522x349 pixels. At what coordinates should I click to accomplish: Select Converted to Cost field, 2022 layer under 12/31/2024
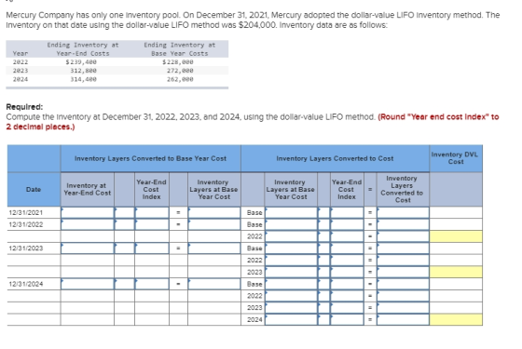[x=403, y=296]
